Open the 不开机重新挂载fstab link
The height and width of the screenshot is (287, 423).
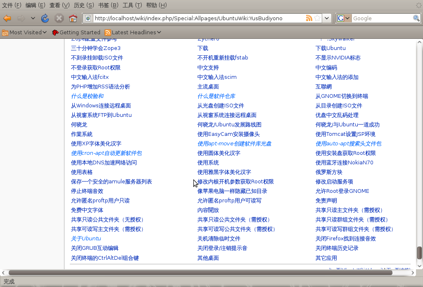223,58
